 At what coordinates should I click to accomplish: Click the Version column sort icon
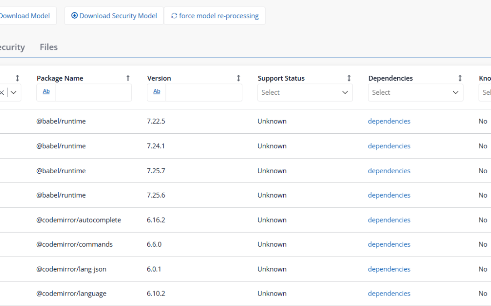click(238, 78)
